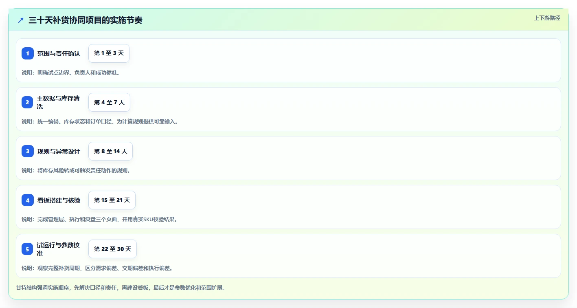577x308 pixels.
Task: Select the 第 15 至 21 天 chip
Action: coord(112,200)
